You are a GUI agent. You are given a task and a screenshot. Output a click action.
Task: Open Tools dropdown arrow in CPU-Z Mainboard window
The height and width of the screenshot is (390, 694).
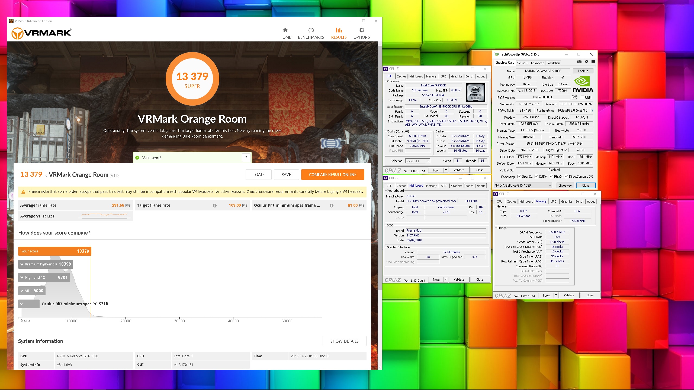446,279
